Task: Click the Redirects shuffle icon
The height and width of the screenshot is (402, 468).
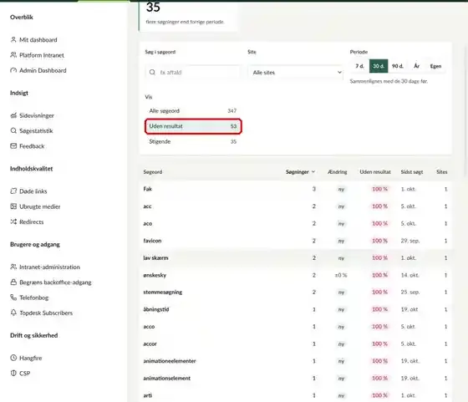Action: coord(13,221)
